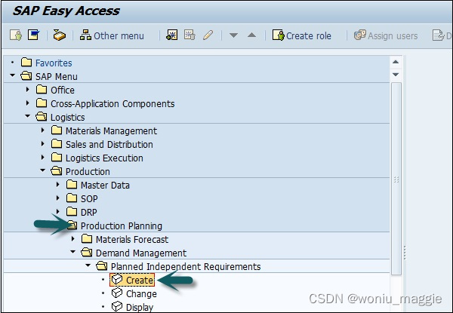Click the Cross-Application Components folder icon

pyautogui.click(x=42, y=103)
